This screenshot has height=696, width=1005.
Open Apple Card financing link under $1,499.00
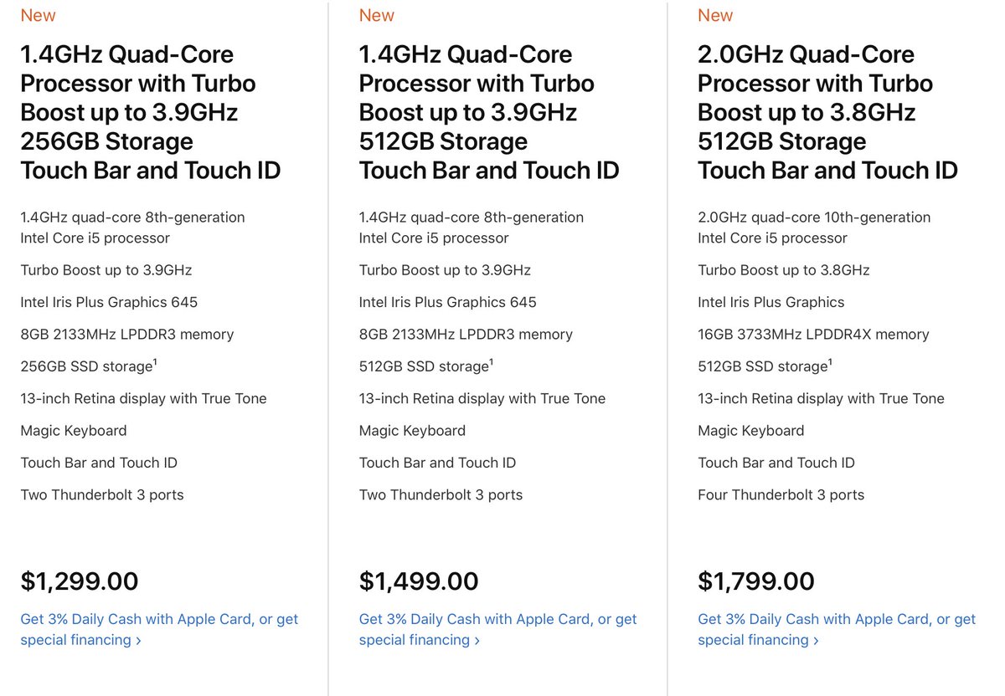(x=497, y=630)
